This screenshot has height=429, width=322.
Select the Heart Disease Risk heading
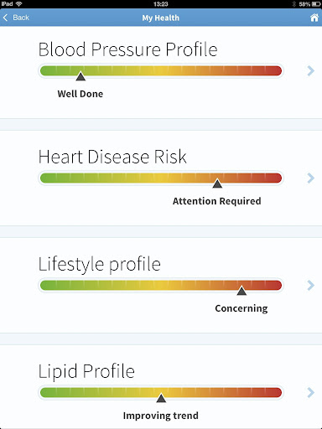click(x=112, y=157)
